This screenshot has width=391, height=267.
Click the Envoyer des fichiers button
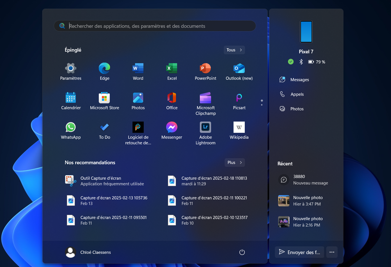(299, 252)
